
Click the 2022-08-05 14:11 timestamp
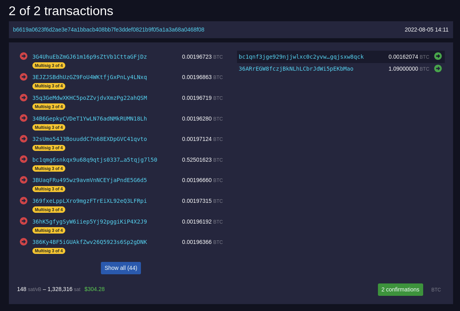coord(426,30)
